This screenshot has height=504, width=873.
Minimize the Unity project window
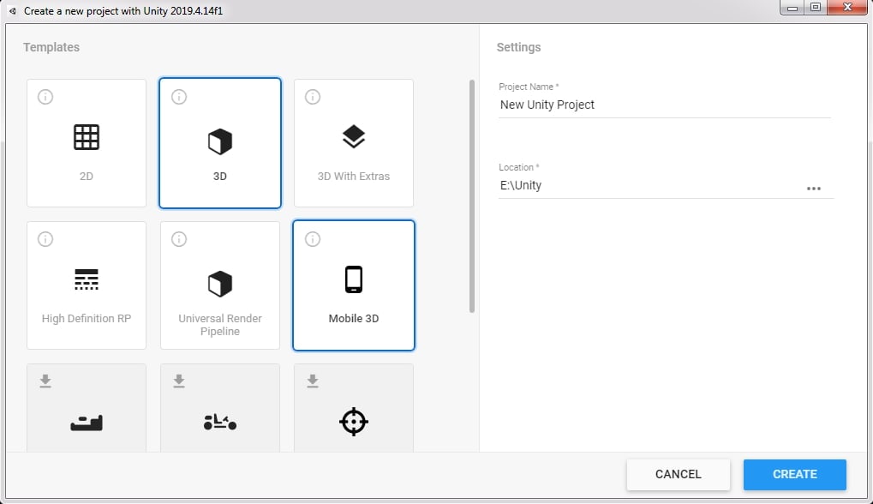tap(792, 8)
